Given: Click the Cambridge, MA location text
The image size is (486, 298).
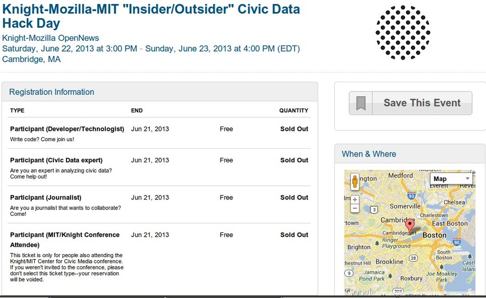Looking at the screenshot, I should pyautogui.click(x=31, y=59).
